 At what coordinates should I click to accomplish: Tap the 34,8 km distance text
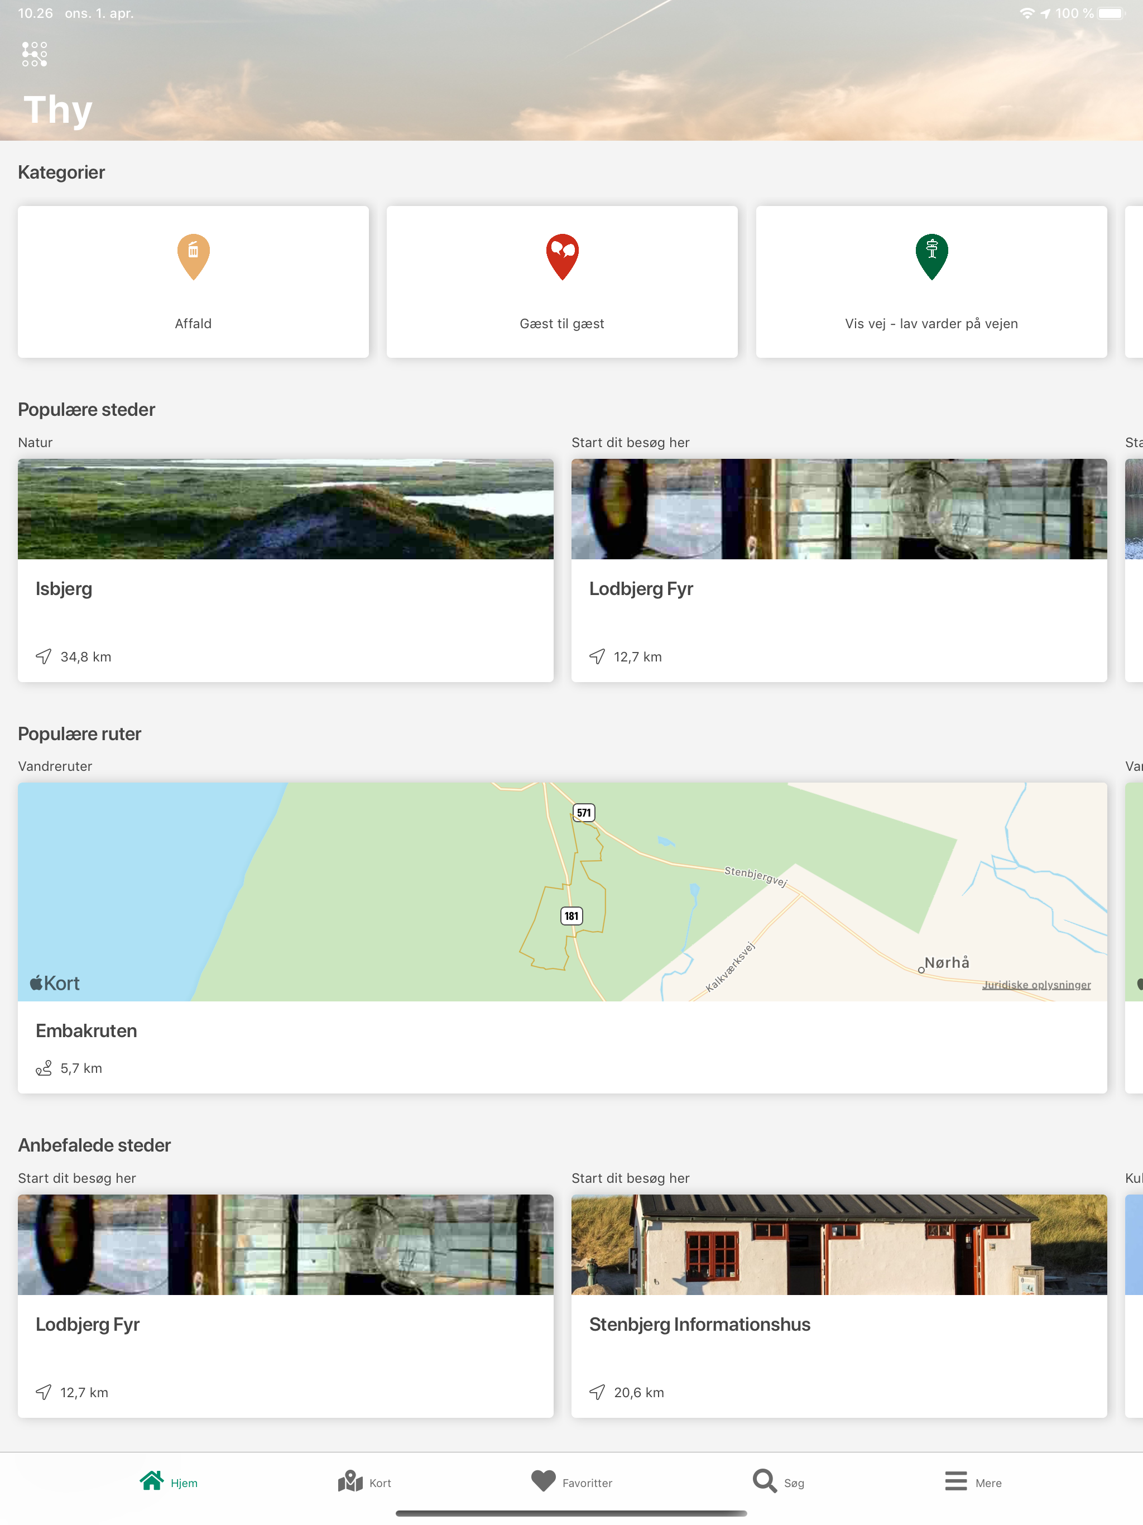pos(86,657)
